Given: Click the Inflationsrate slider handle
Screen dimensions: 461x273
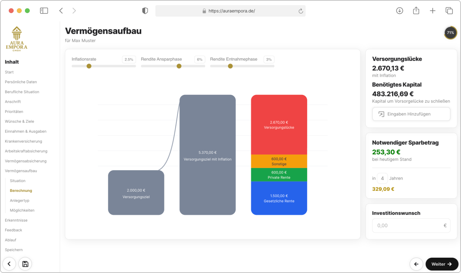Looking at the screenshot, I should coord(89,66).
